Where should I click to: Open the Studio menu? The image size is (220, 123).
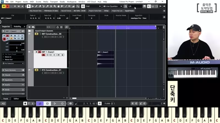[62, 2]
